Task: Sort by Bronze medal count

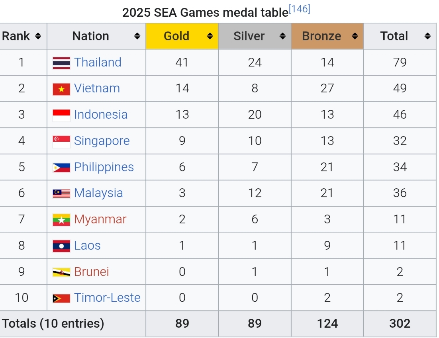Action: 355,36
